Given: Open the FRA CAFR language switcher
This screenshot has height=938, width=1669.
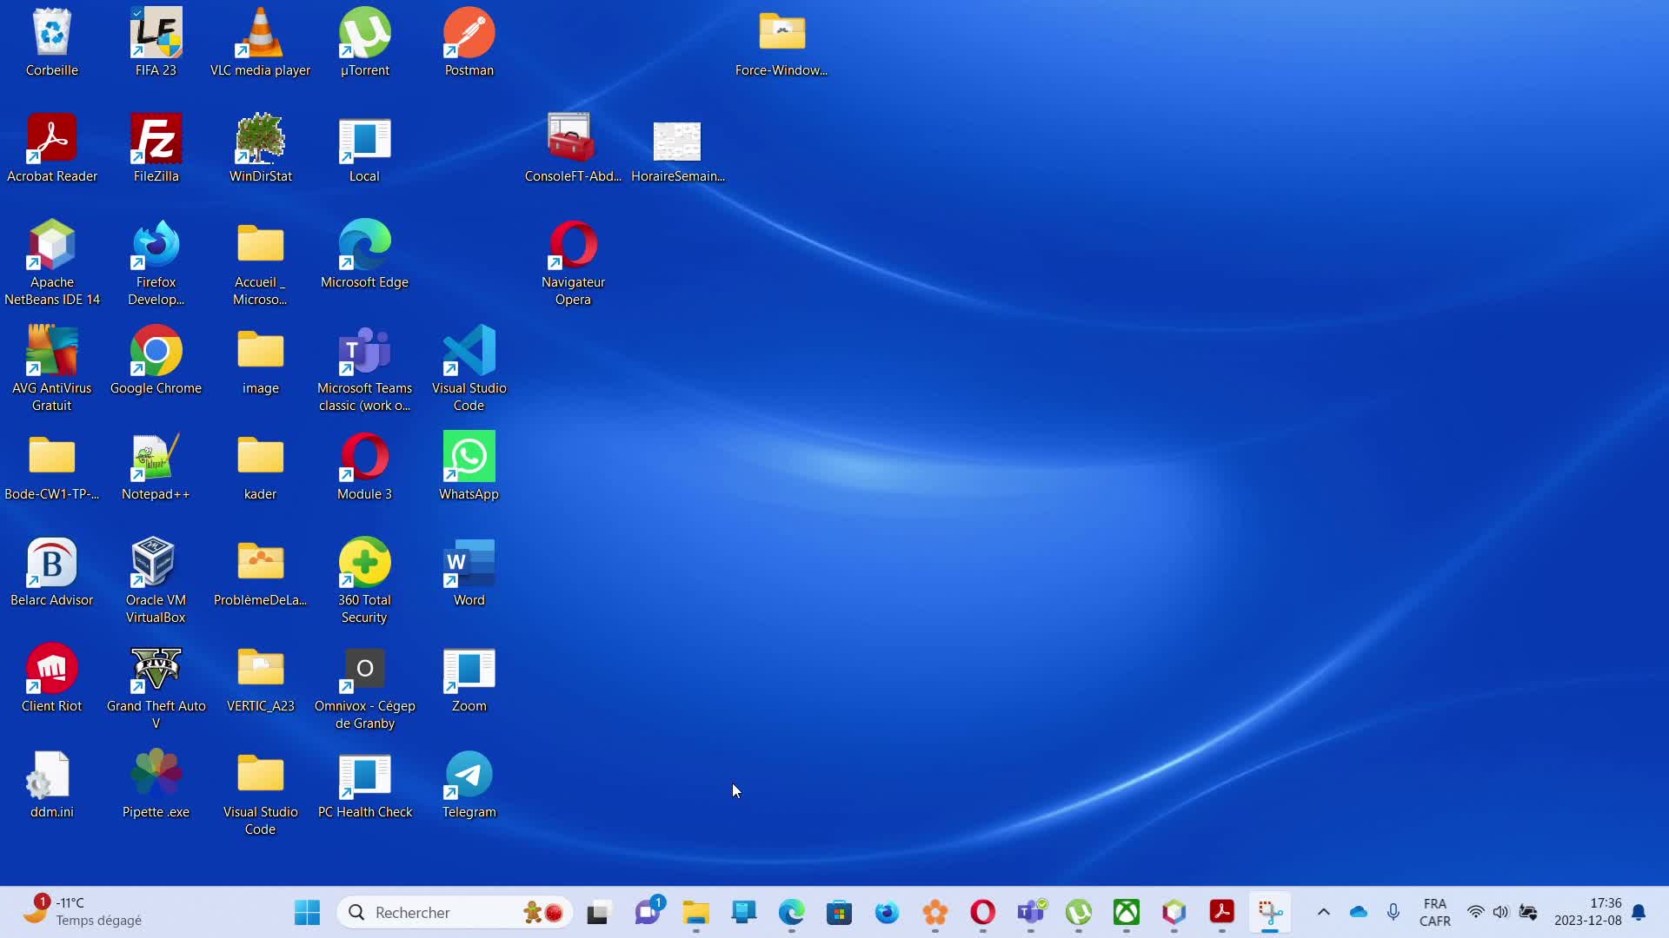Looking at the screenshot, I should point(1434,912).
